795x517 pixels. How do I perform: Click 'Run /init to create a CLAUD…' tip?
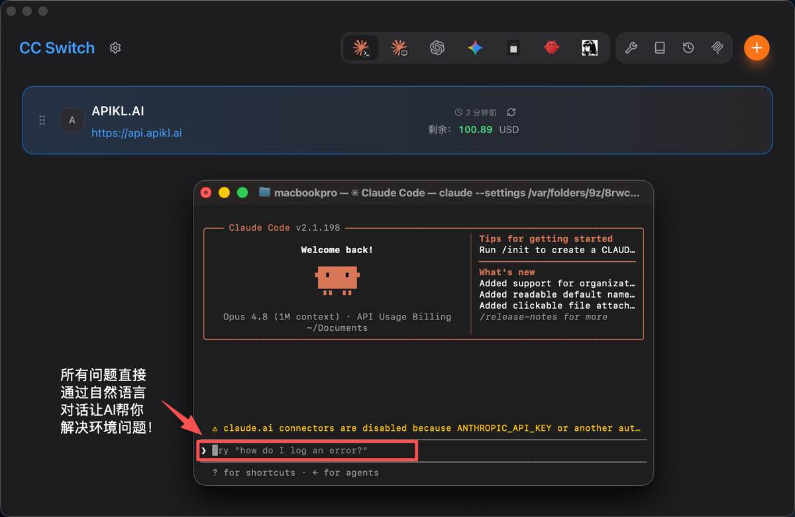click(557, 250)
